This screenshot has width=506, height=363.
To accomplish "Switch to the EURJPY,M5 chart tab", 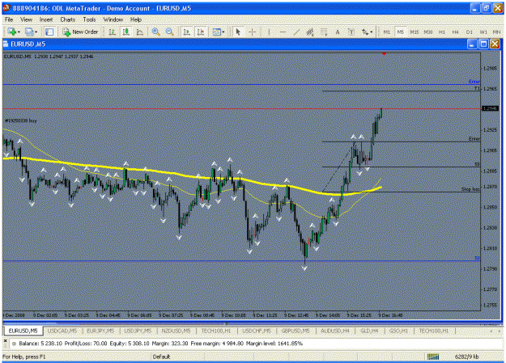I will 100,331.
